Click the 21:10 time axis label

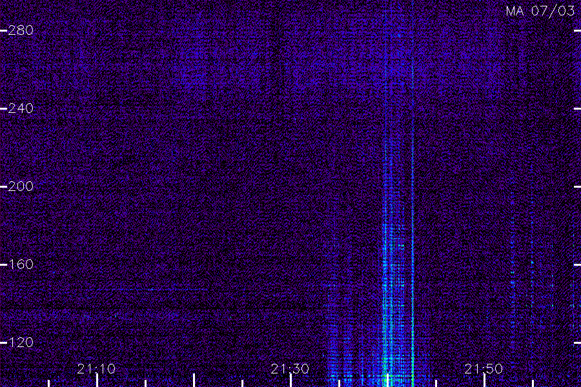pos(96,369)
